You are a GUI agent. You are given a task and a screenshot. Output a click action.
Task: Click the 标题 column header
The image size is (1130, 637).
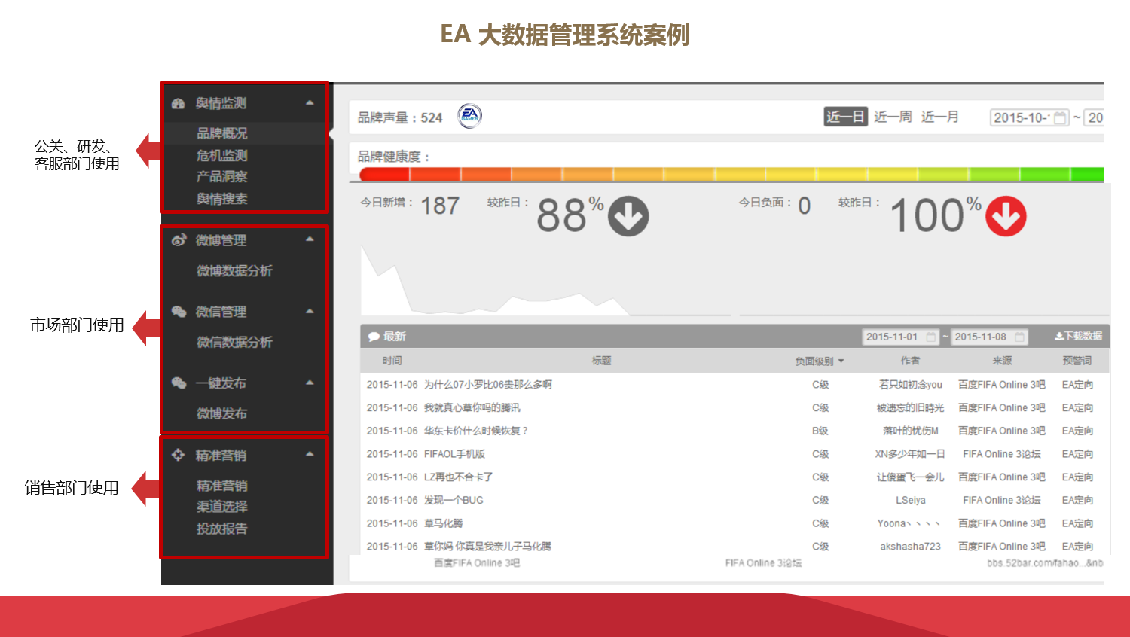[x=601, y=361]
